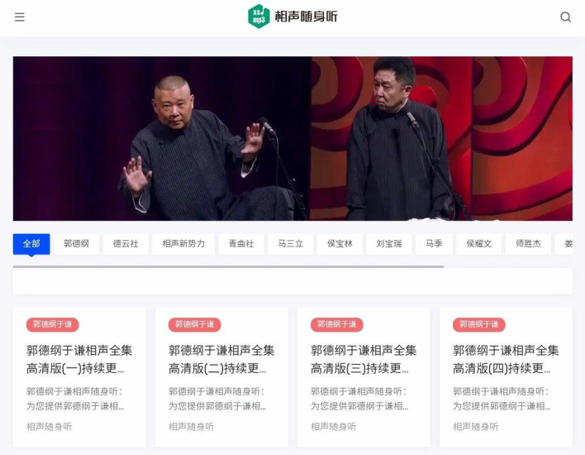The width and height of the screenshot is (585, 455).
Task: Select the 侯宝林 tab
Action: click(340, 244)
